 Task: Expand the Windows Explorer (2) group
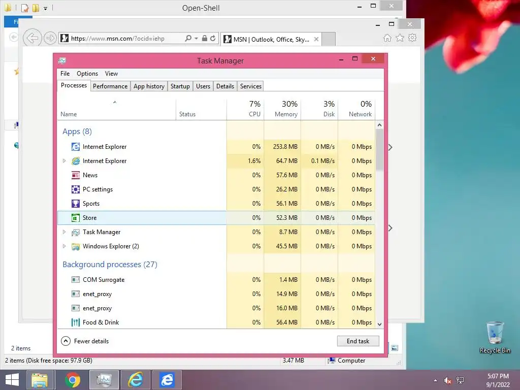click(x=64, y=246)
